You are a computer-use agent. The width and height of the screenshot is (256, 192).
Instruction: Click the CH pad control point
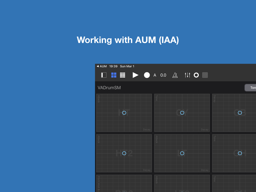pos(240,153)
